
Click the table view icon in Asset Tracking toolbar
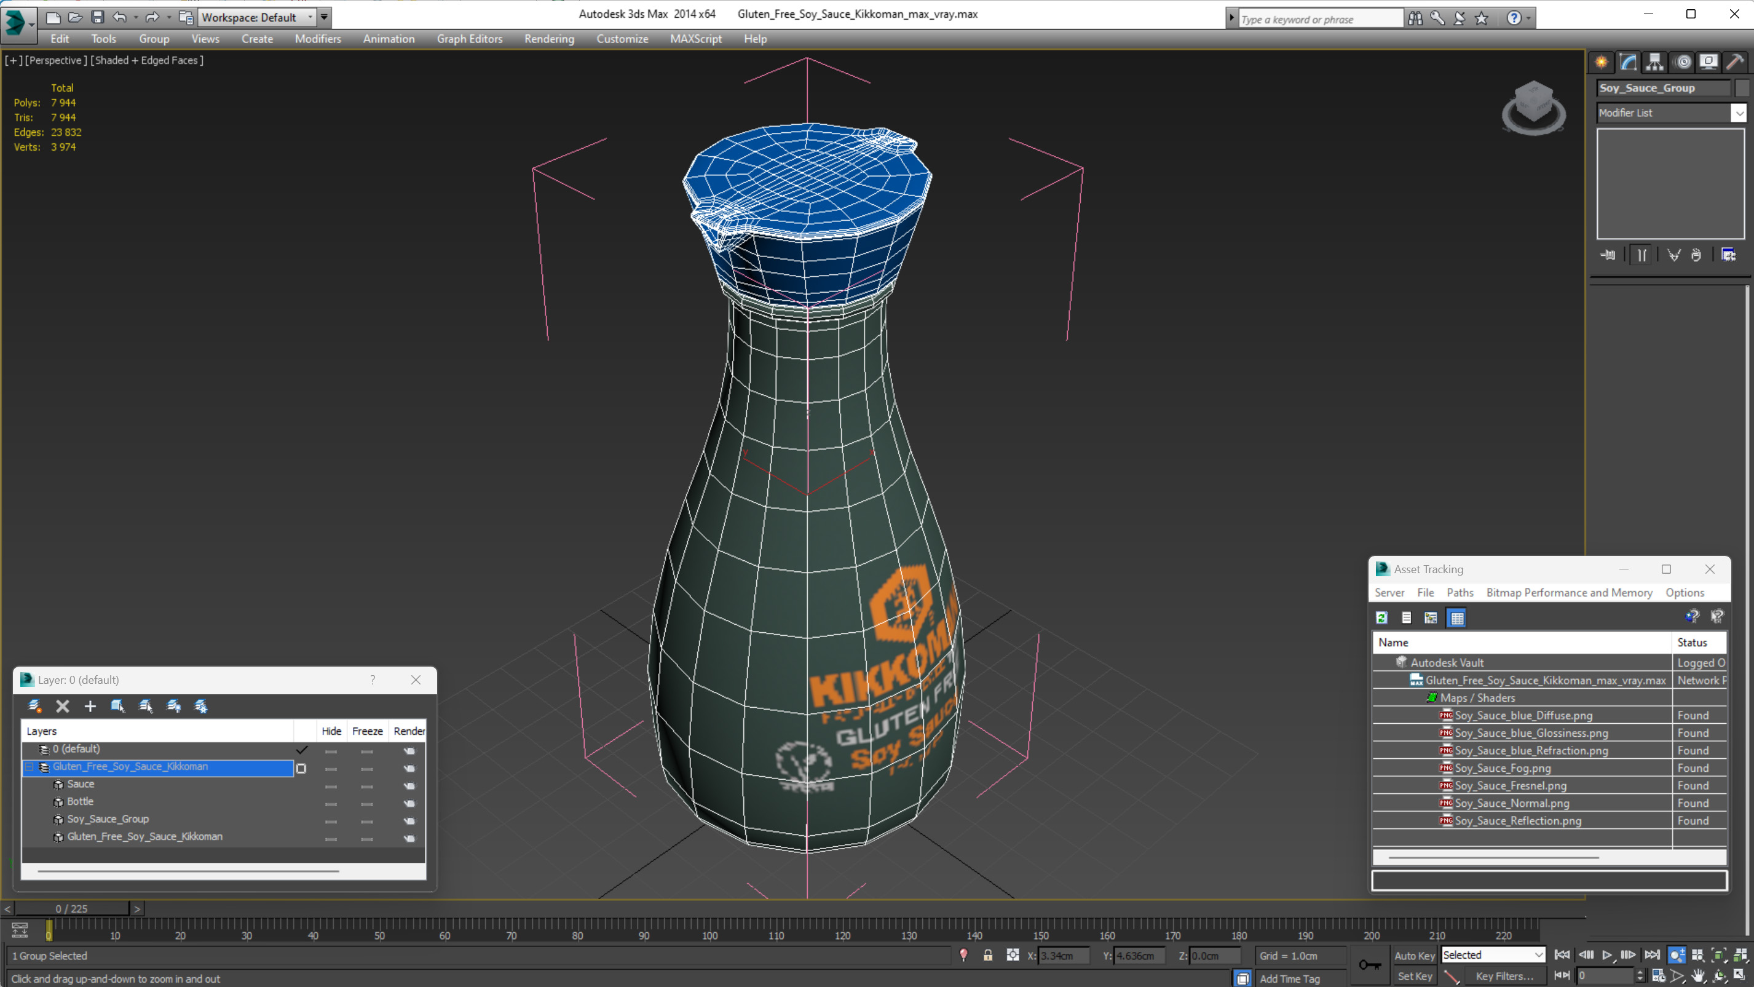coord(1456,618)
